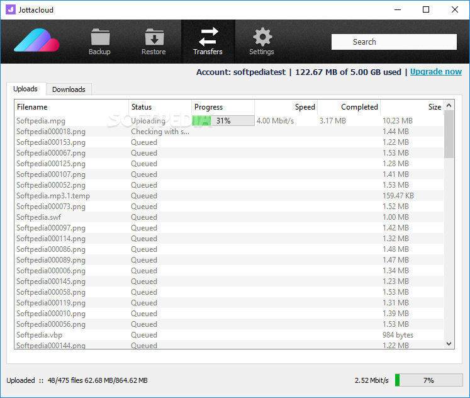Click the 159.47 KB size value

click(398, 196)
